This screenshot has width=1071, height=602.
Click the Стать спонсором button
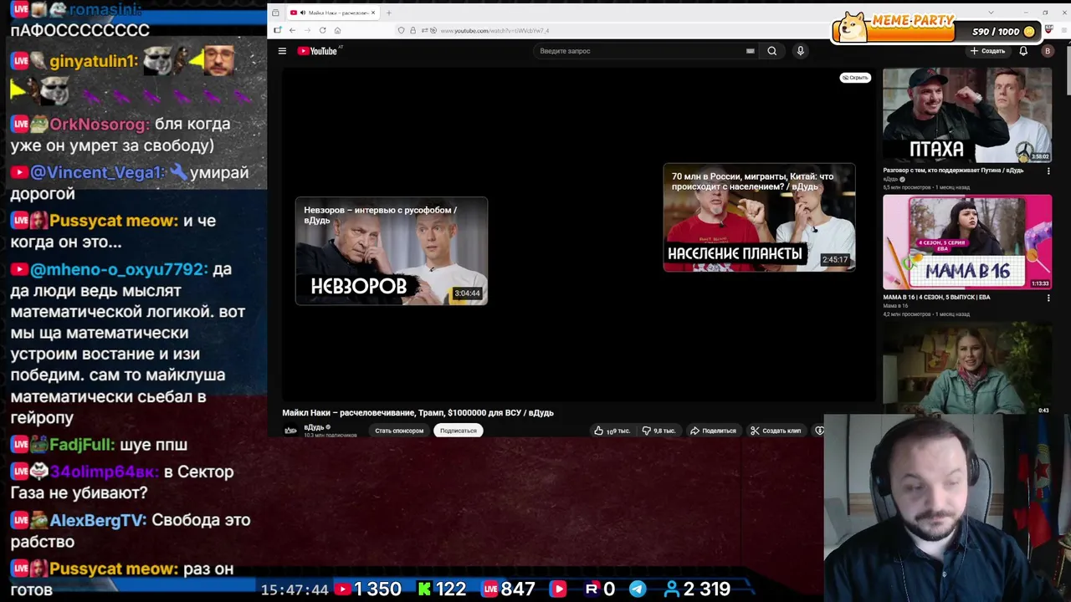[x=399, y=431]
